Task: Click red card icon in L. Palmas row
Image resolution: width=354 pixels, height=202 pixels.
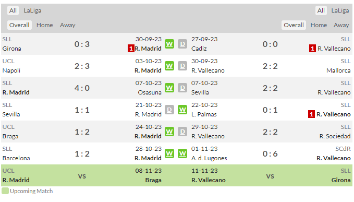Action: [311, 114]
